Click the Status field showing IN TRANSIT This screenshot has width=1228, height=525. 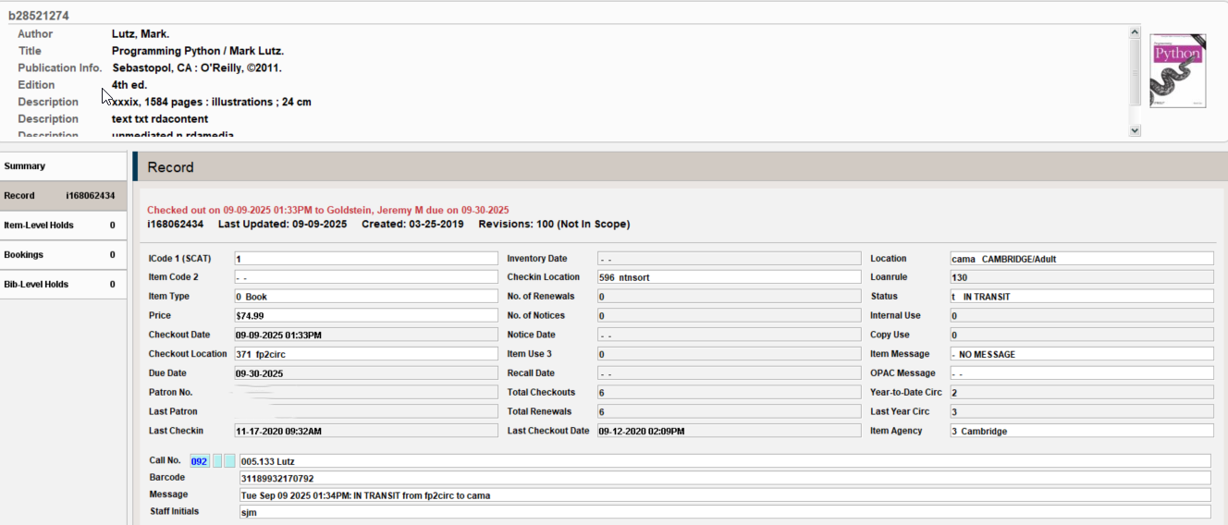[1081, 297]
